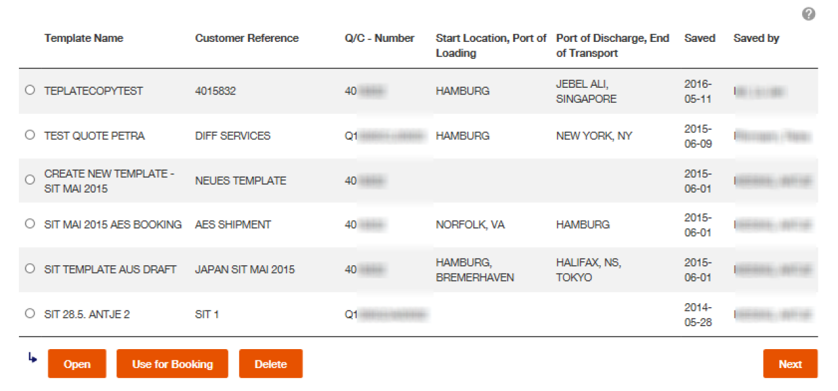Screen dimensions: 838x391
Task: Select the SIT 28.5. ANTJE 2 template
Action: (x=29, y=313)
